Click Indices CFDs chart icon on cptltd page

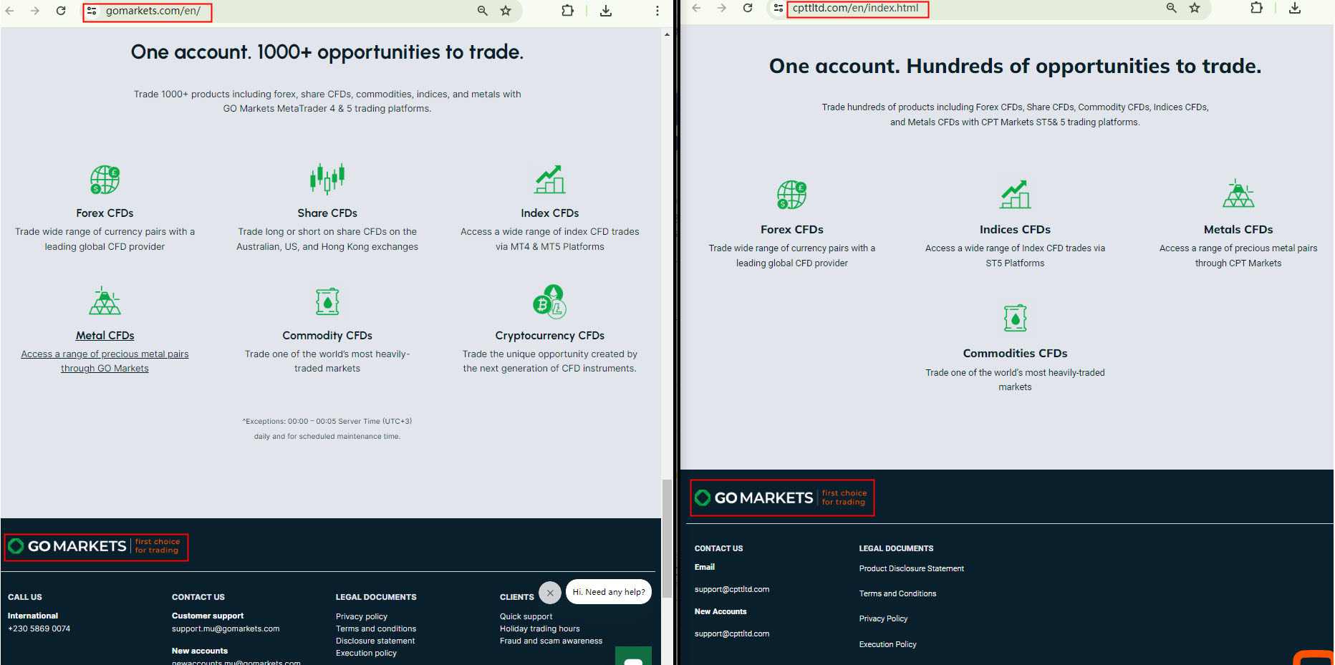coord(1016,195)
